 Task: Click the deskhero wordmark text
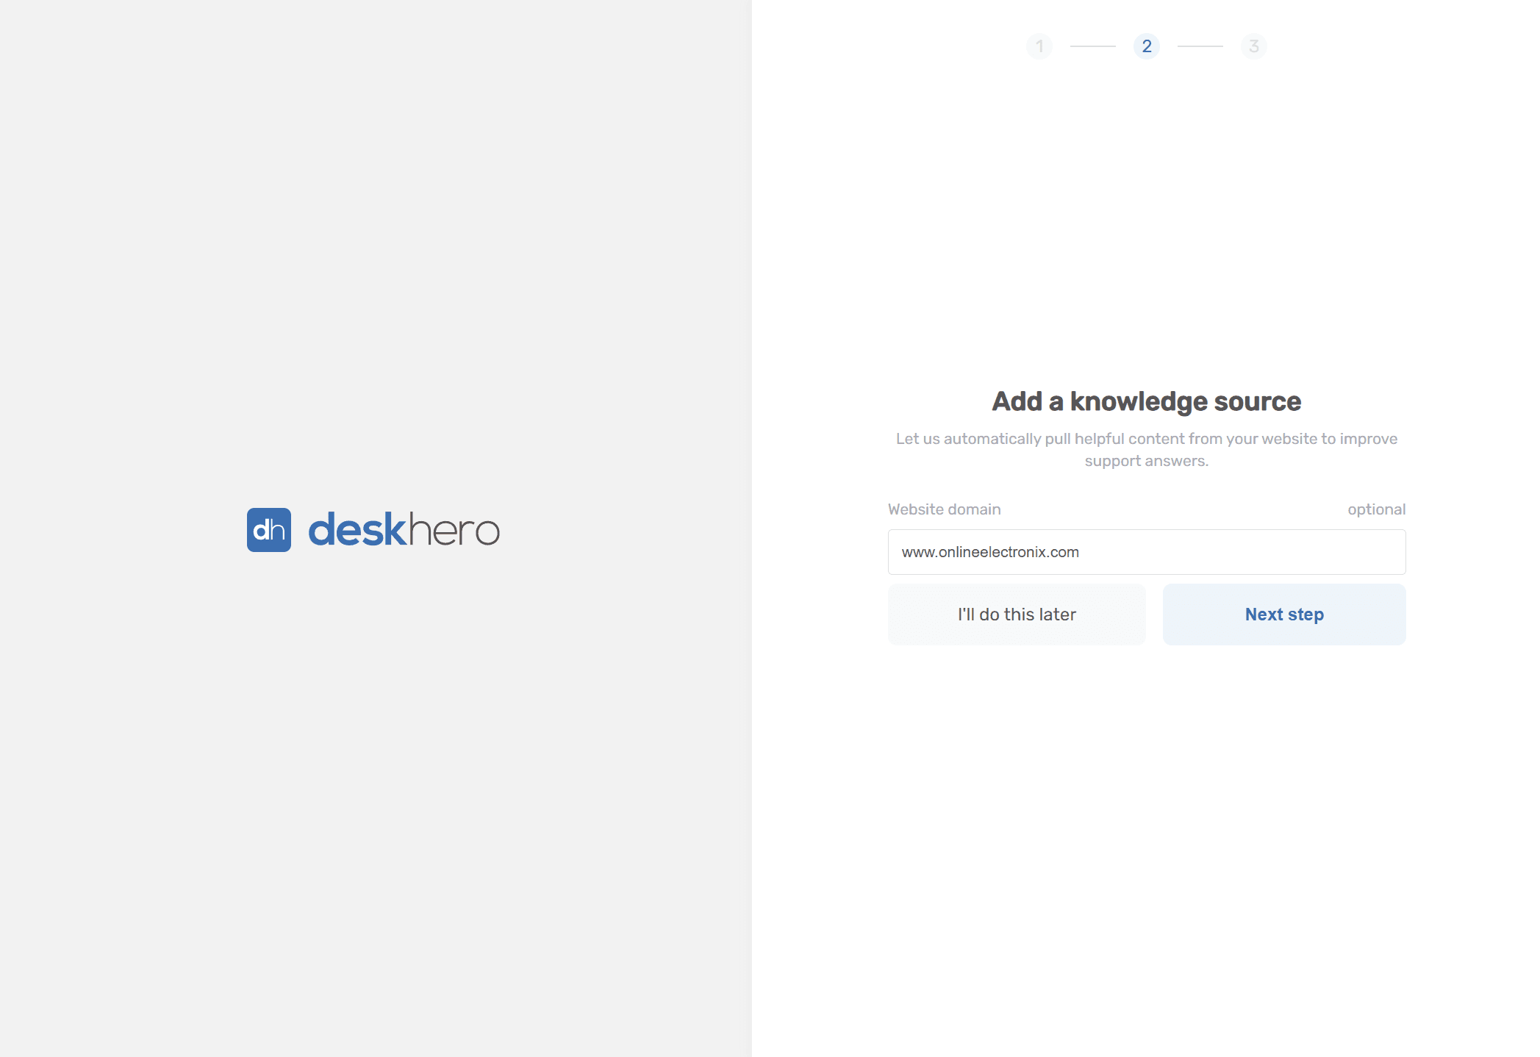pos(404,529)
